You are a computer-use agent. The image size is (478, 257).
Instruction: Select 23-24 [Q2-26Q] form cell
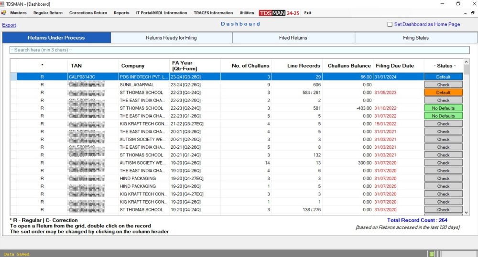pos(195,85)
